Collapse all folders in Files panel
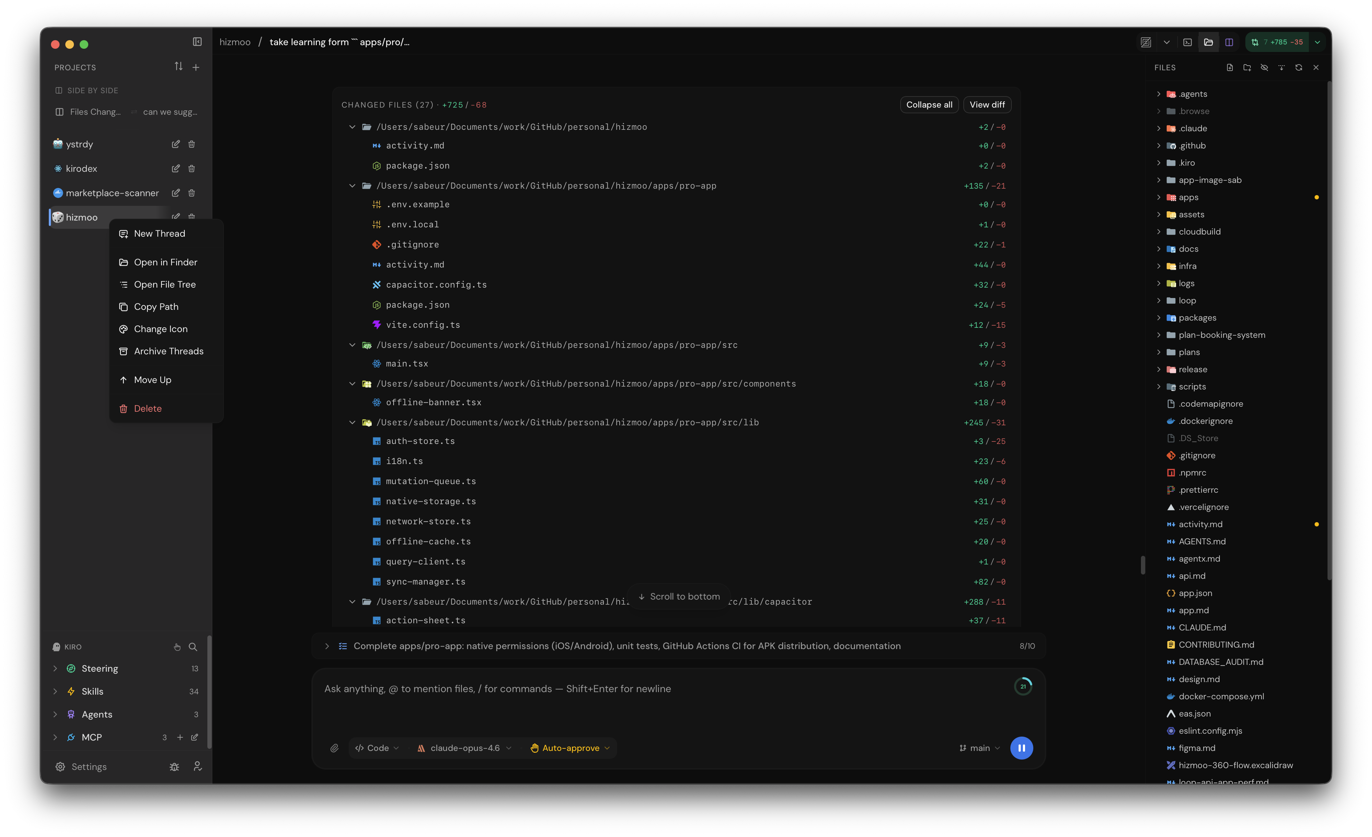The image size is (1372, 837). [x=1281, y=67]
